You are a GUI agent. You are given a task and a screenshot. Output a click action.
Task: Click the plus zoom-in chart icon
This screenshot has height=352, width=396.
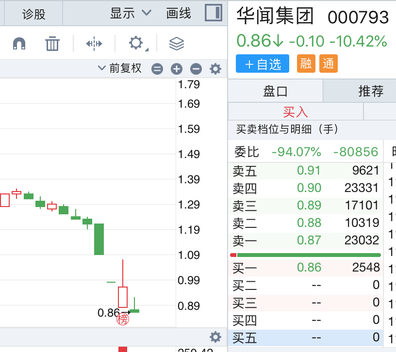tap(176, 69)
